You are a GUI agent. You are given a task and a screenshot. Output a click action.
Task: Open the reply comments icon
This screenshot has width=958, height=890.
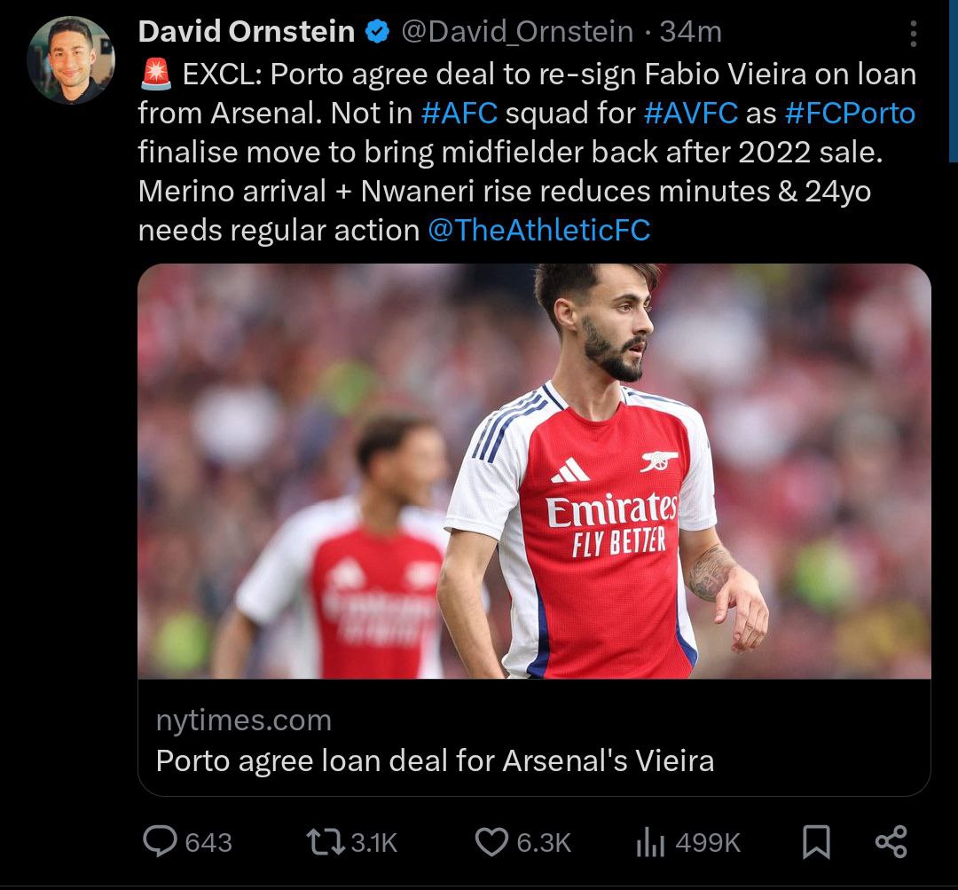(160, 840)
